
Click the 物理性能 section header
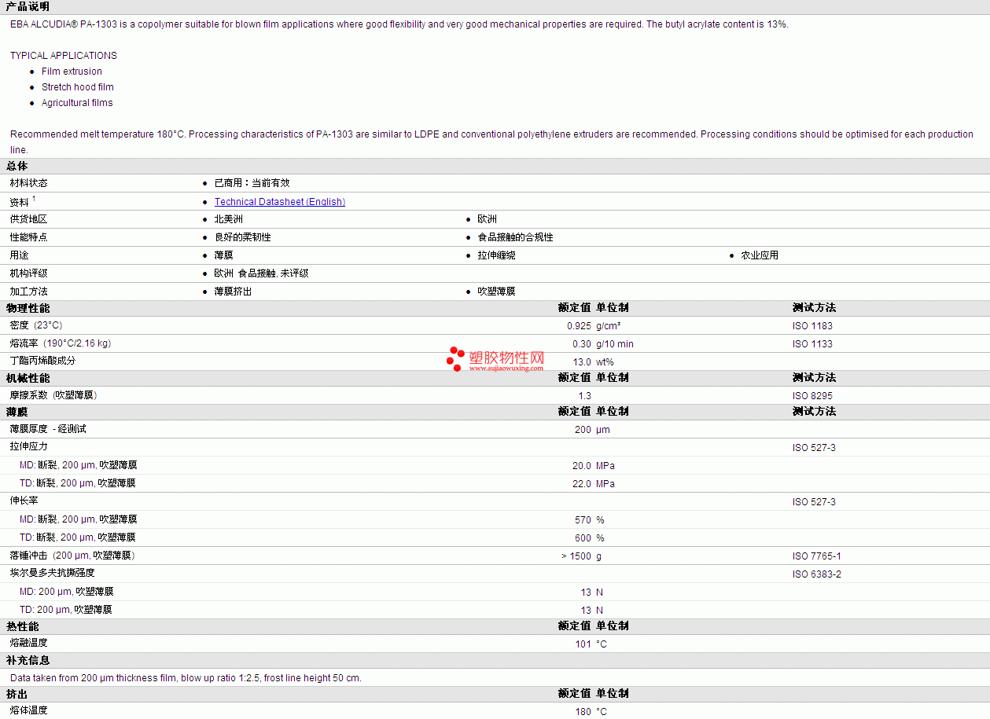(x=28, y=308)
